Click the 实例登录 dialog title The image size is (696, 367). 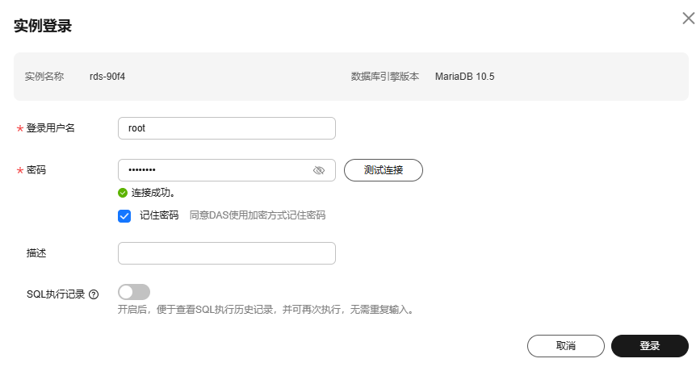tap(43, 26)
